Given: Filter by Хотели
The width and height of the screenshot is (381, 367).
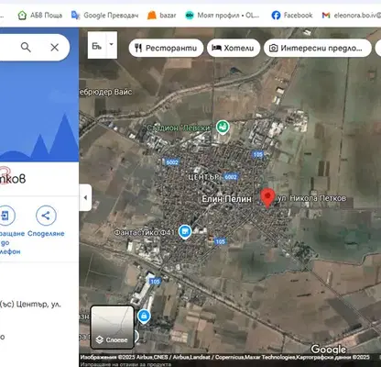Looking at the screenshot, I should (x=234, y=48).
